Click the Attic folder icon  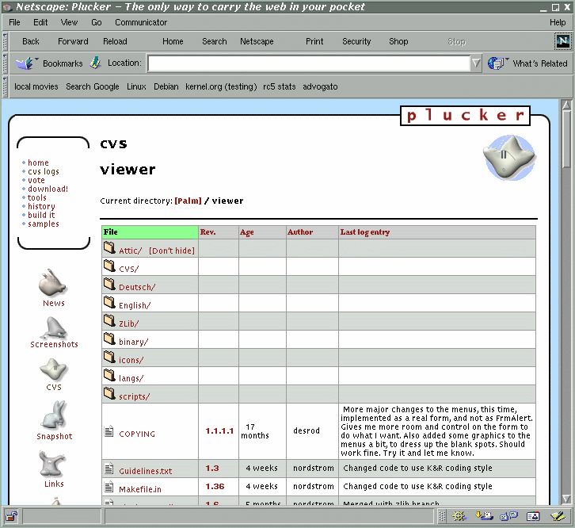(x=109, y=248)
